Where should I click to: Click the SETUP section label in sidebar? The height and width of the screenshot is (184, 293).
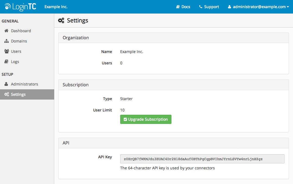click(x=8, y=74)
